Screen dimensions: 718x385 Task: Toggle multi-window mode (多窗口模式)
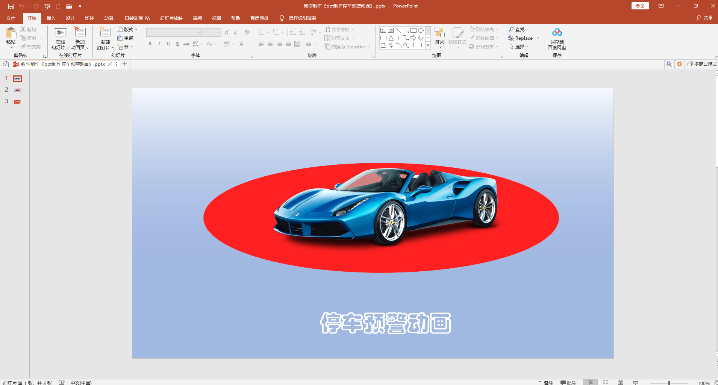click(702, 64)
